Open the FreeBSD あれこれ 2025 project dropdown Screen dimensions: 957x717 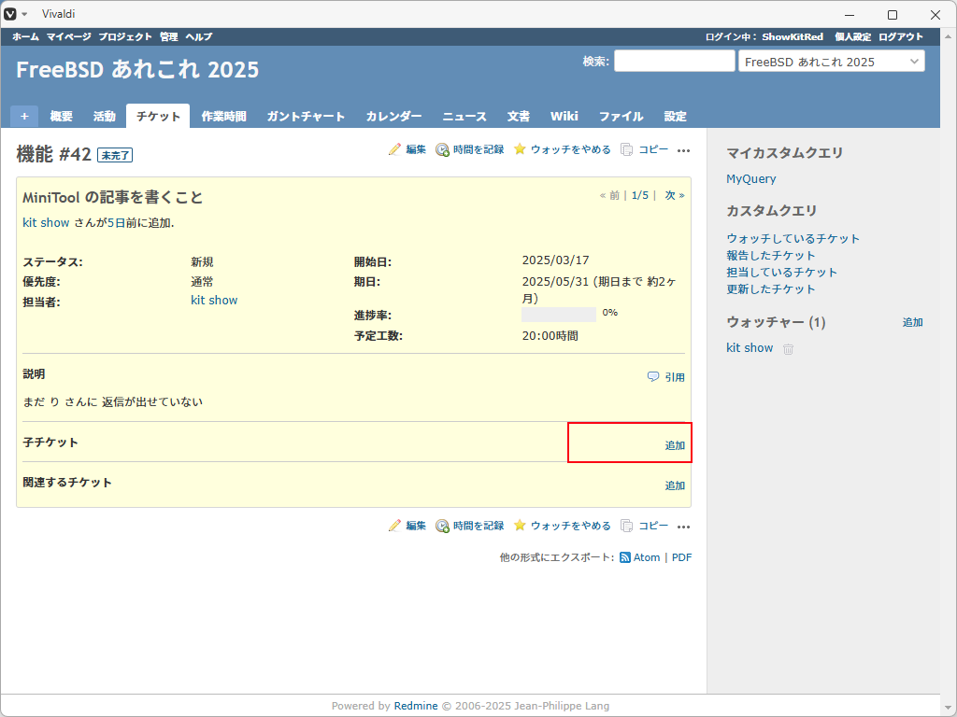point(831,62)
